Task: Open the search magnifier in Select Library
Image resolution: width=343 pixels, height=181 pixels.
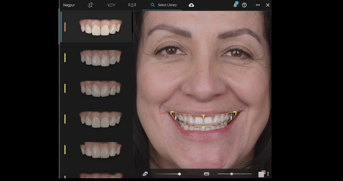Action: [x=152, y=5]
